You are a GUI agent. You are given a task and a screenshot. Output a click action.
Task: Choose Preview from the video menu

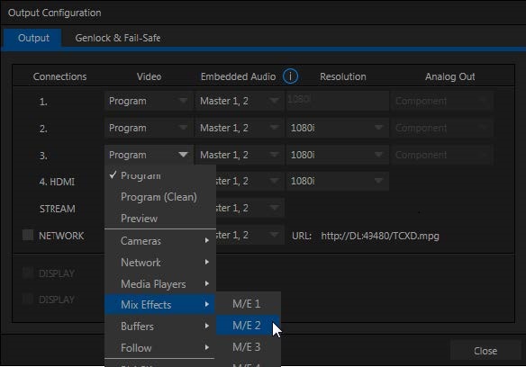coord(160,219)
